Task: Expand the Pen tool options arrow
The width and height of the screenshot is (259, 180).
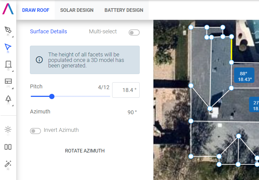Action: tap(13, 36)
